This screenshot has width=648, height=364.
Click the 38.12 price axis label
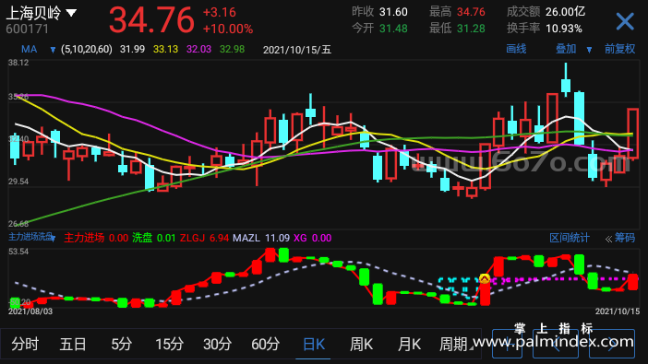tap(18, 63)
